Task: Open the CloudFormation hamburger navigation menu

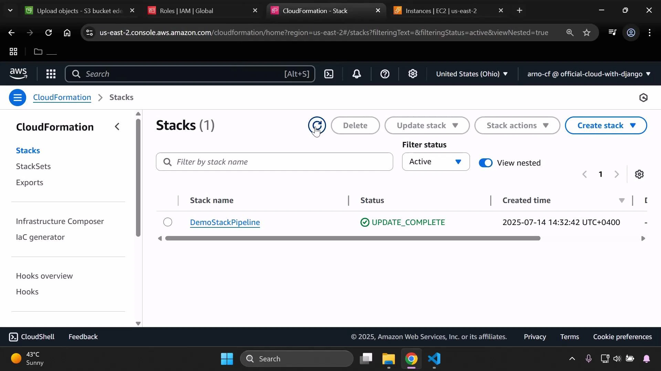Action: coord(17,97)
